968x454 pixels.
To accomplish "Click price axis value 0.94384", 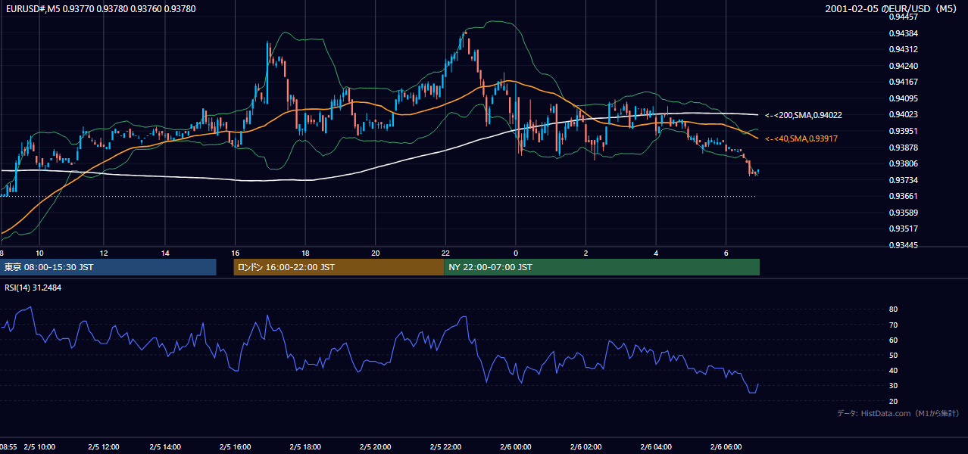I will point(904,33).
